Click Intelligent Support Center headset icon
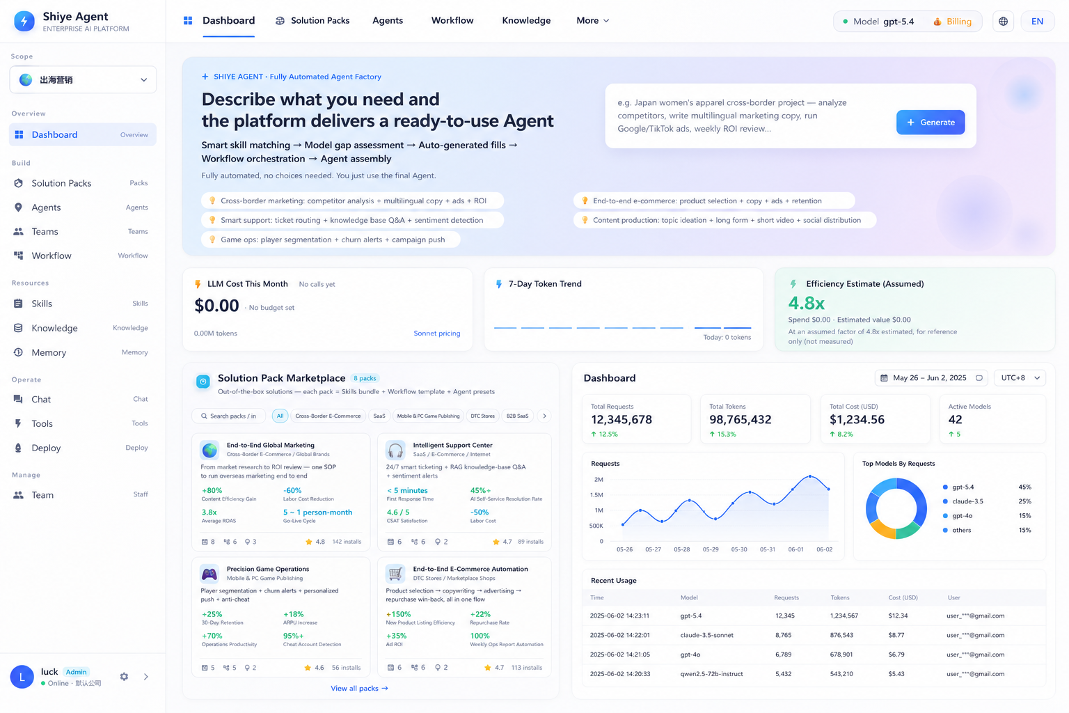The height and width of the screenshot is (713, 1069). pos(395,450)
